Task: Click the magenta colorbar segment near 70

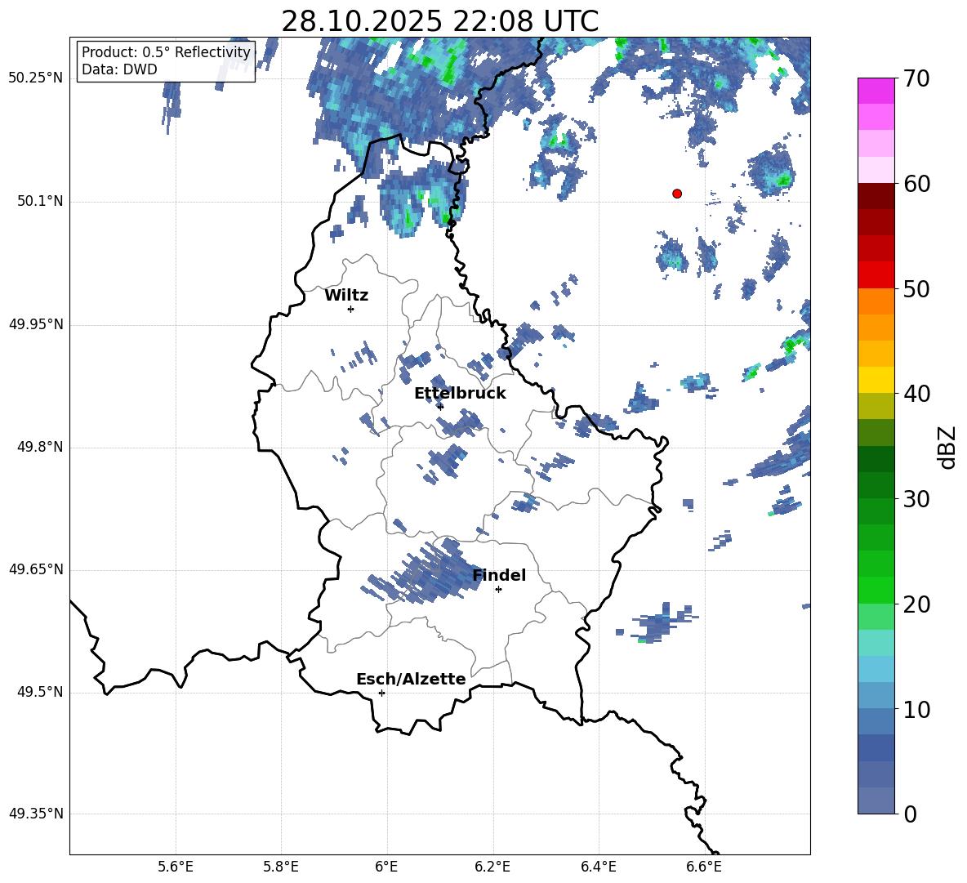Action: [x=876, y=91]
